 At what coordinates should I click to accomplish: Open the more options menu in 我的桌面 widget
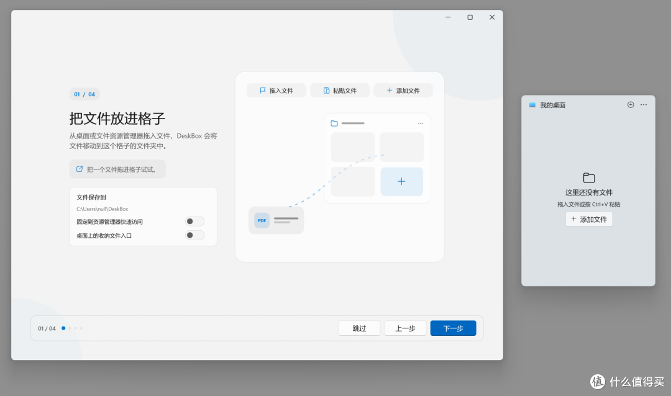(x=644, y=105)
